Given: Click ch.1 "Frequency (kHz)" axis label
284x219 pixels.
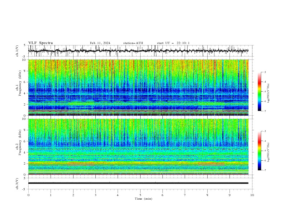Looking at the screenshot, I should point(20,83).
